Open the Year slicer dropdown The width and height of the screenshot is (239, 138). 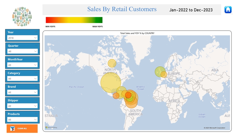pyautogui.click(x=22, y=38)
